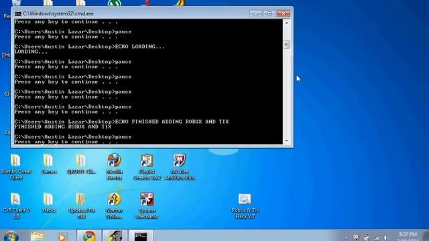
Task: Click the C:\Windows\system32\cmd.exe title text
Action: 58,13
